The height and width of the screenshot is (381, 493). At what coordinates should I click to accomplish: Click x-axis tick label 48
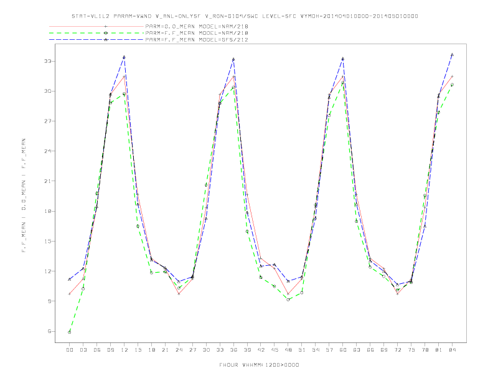(x=288, y=350)
